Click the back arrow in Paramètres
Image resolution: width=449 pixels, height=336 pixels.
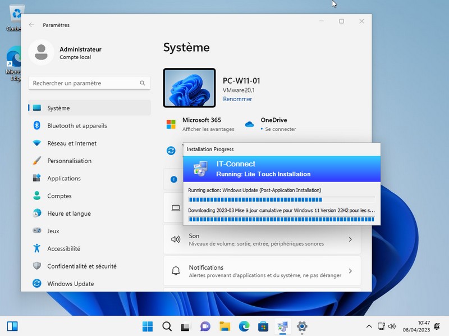31,25
